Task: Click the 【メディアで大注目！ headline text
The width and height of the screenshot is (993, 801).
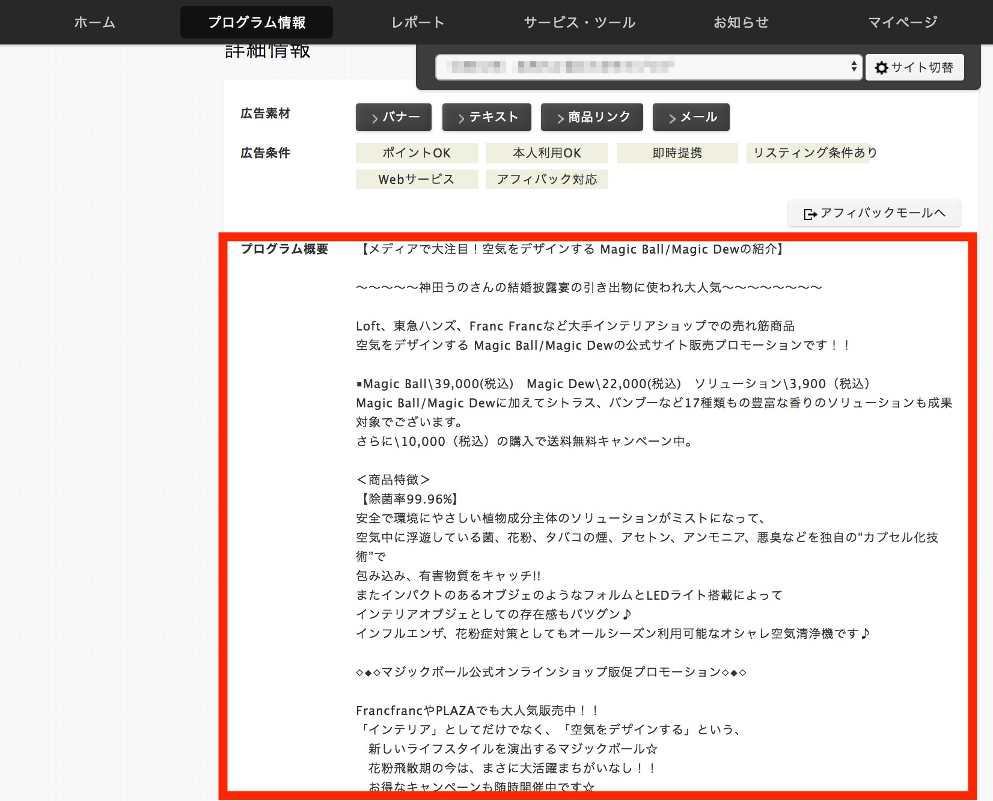Action: (572, 249)
